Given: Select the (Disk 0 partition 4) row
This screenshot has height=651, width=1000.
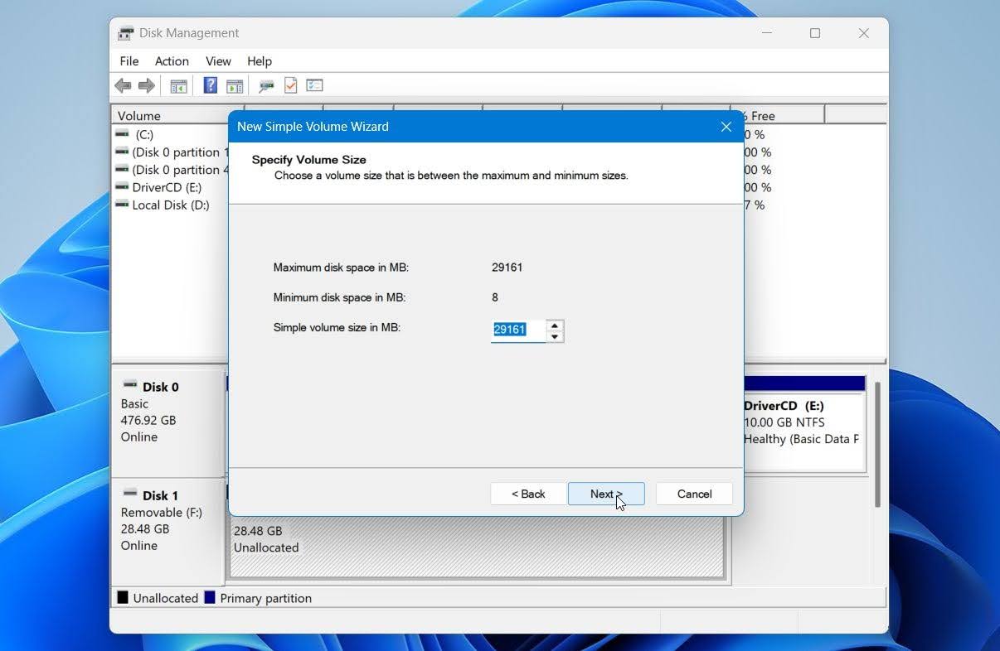Looking at the screenshot, I should coord(171,170).
